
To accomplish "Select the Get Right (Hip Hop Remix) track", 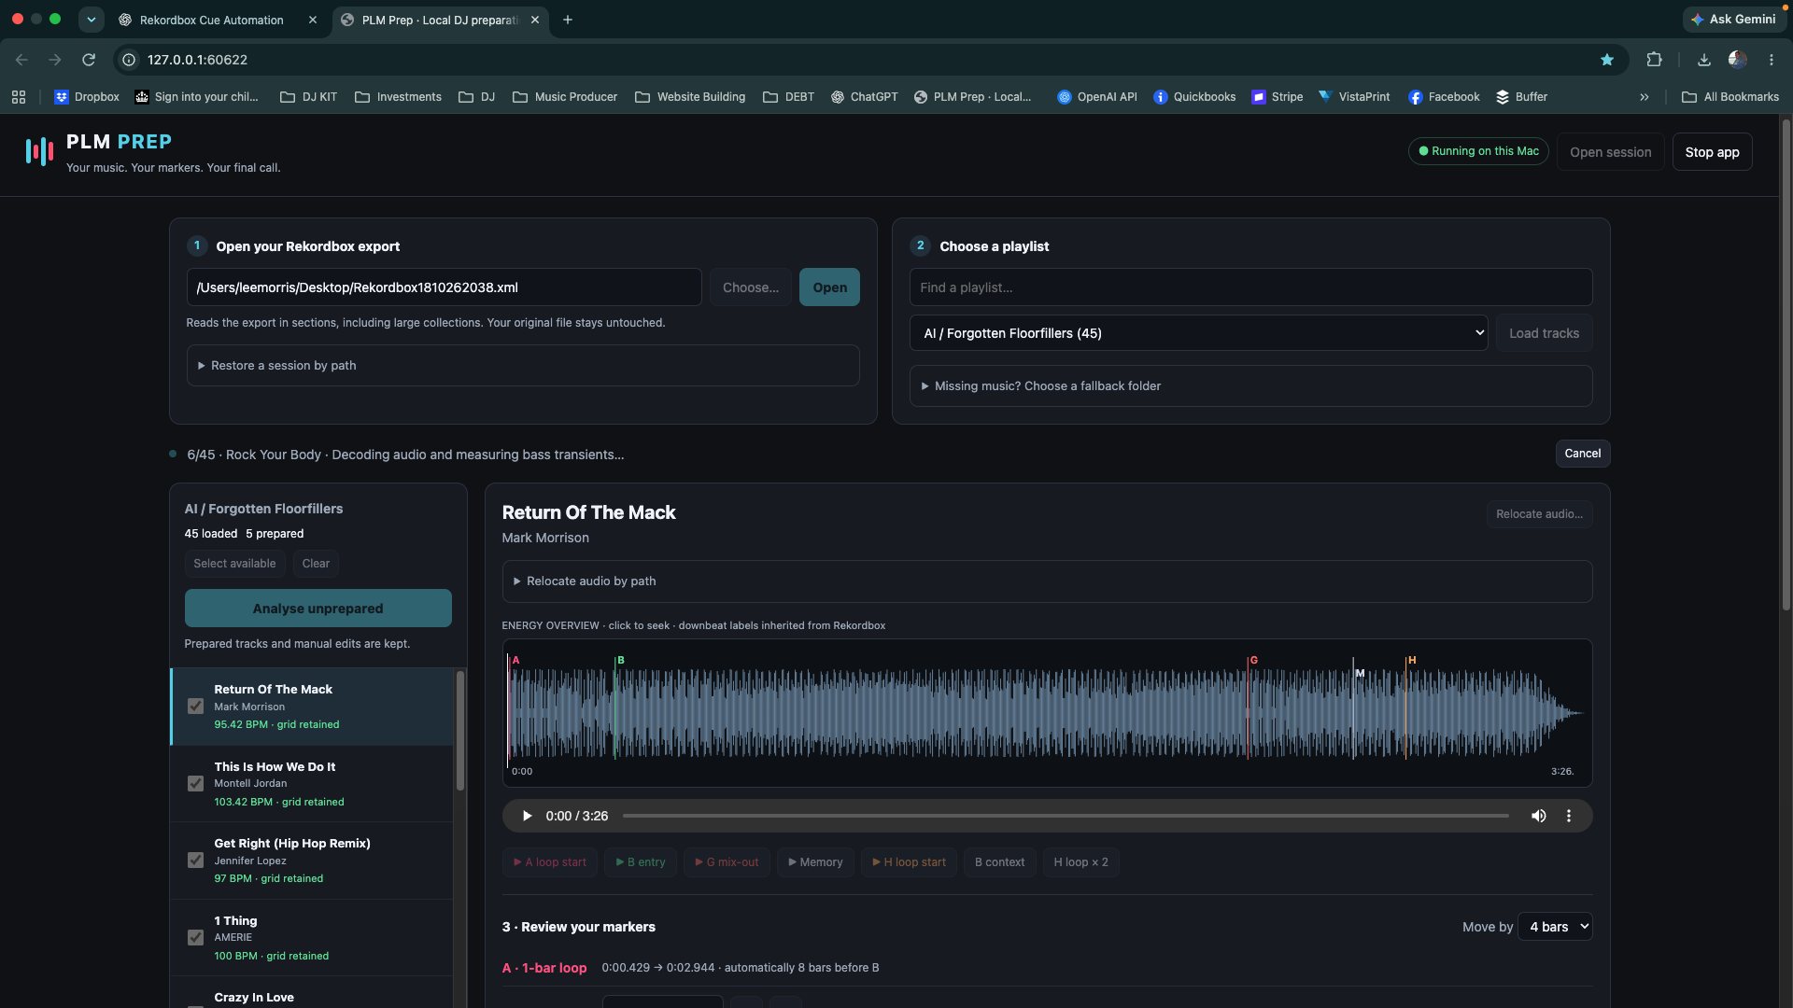I will (x=312, y=861).
